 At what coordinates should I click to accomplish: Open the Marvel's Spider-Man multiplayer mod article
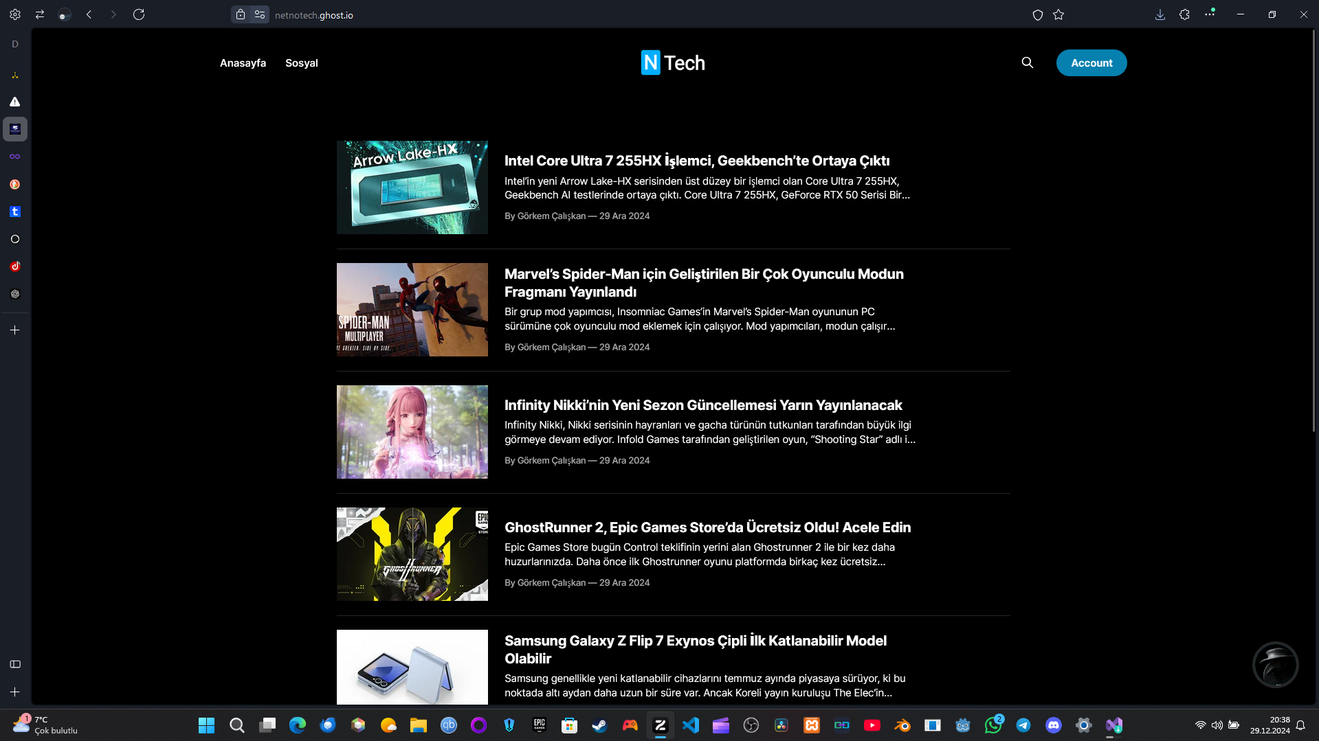click(704, 283)
